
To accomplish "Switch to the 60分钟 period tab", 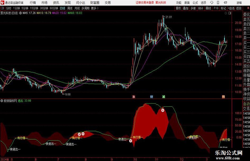I will click(x=54, y=8).
